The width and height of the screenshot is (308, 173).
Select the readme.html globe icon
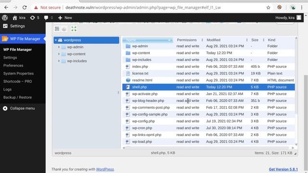point(128,80)
